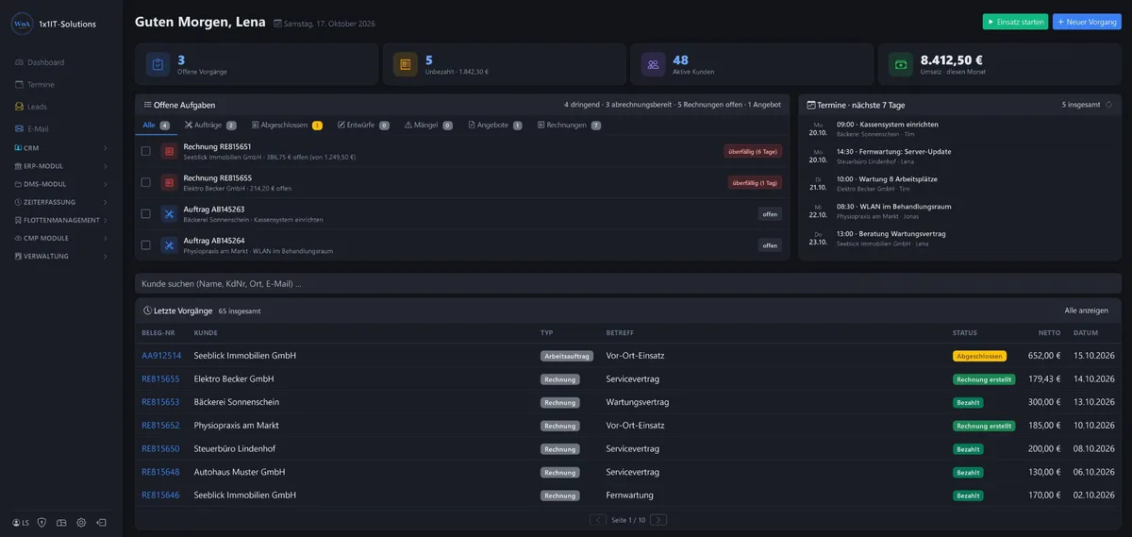Viewport: 1132px width, 537px height.
Task: Check the box for Auftrag AB145264
Action: coord(146,245)
